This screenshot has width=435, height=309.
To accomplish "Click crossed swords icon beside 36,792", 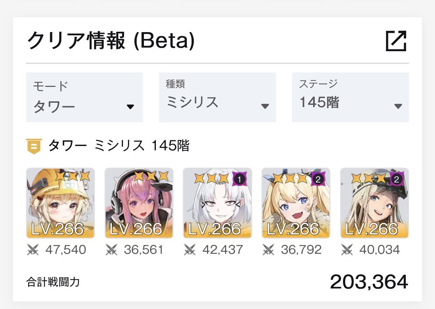I will tap(269, 250).
